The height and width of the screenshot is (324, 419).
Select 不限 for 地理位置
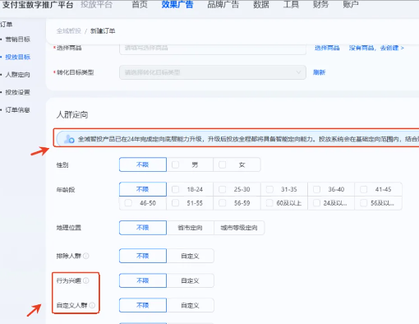143,228
